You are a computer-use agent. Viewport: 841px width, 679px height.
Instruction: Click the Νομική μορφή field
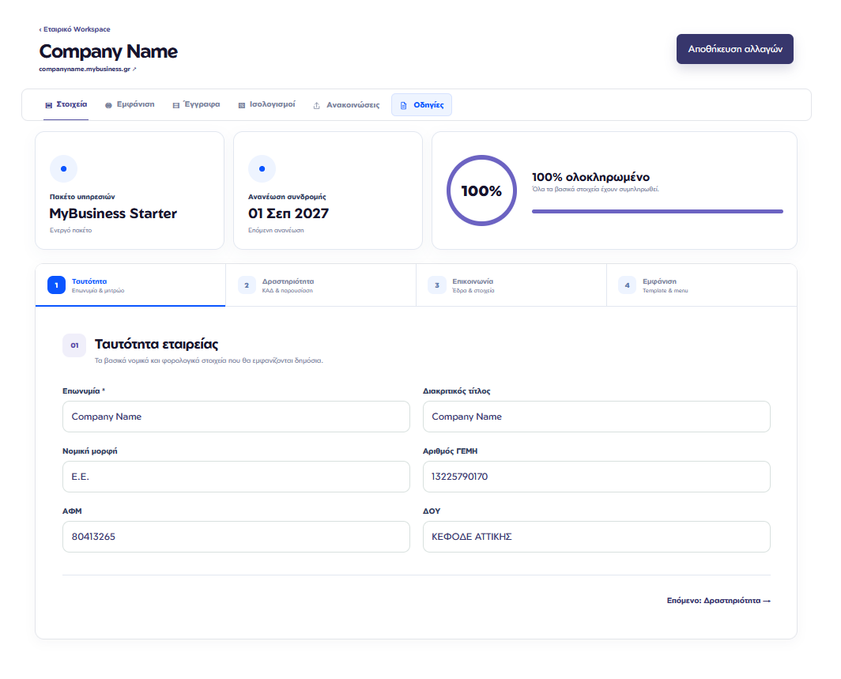pos(236,477)
